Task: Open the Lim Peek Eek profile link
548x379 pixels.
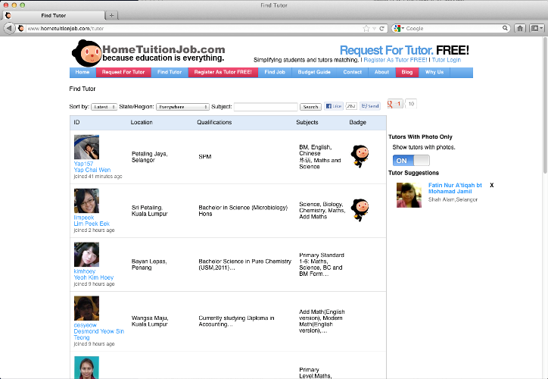Action: point(92,224)
